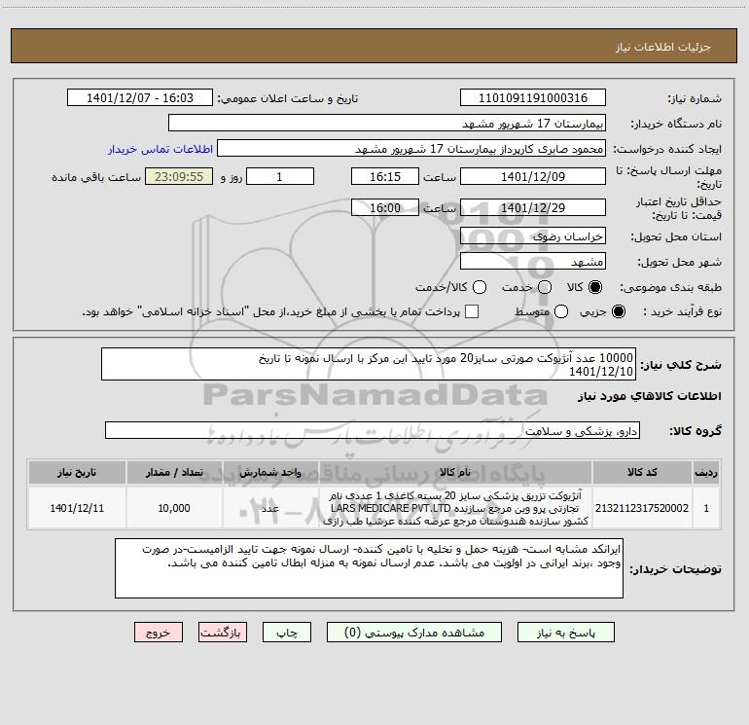This screenshot has width=749, height=725.
Task: Click the توضیحات خریدار label
Action: 675,568
